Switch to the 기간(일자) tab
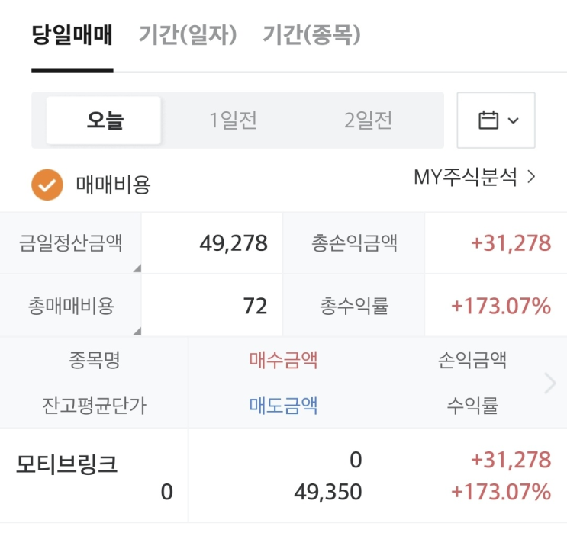The width and height of the screenshot is (567, 549). [188, 35]
